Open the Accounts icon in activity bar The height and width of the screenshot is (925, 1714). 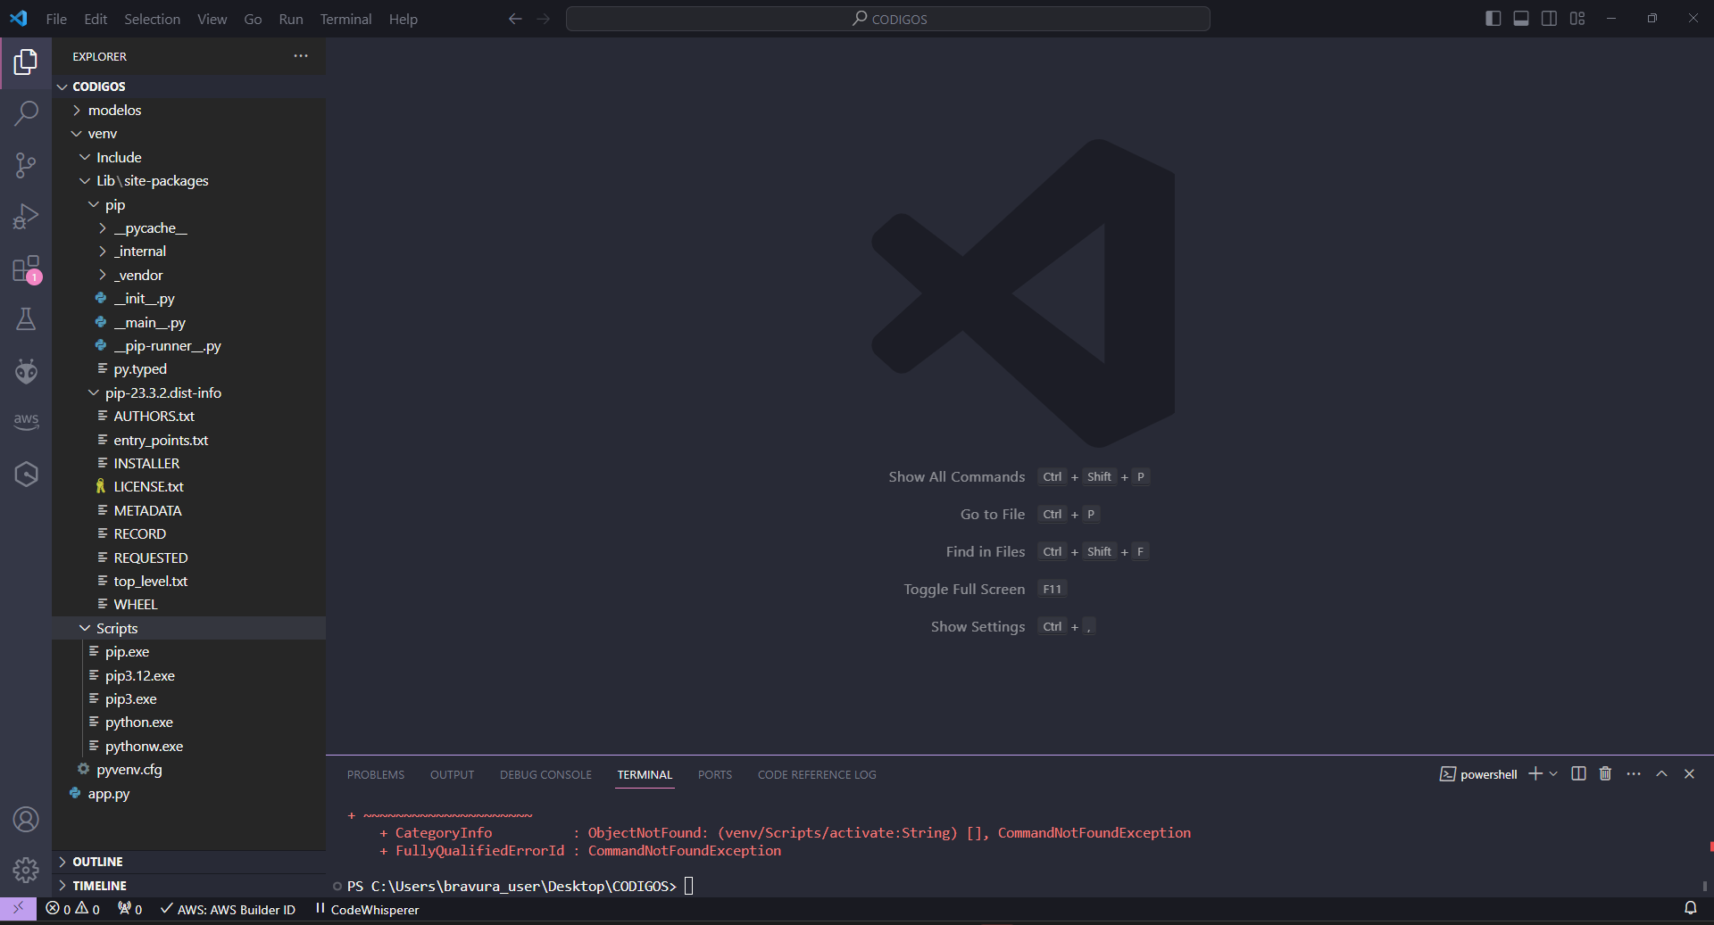[26, 819]
